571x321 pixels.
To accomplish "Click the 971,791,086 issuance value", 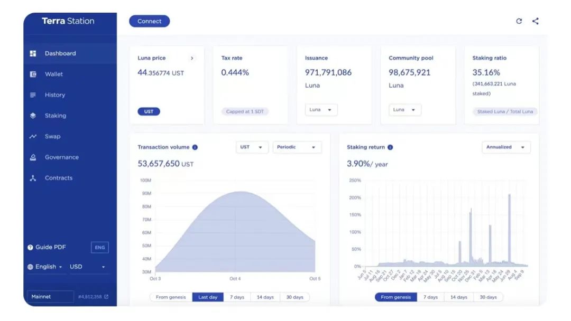I will coord(328,73).
